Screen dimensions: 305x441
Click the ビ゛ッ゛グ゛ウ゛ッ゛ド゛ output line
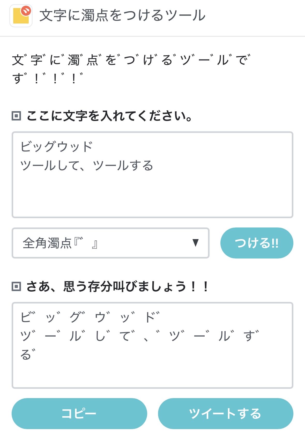pos(90,317)
